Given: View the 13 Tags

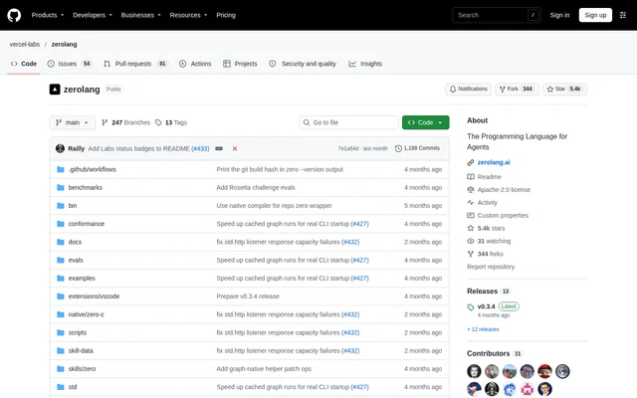Looking at the screenshot, I should click(x=171, y=122).
